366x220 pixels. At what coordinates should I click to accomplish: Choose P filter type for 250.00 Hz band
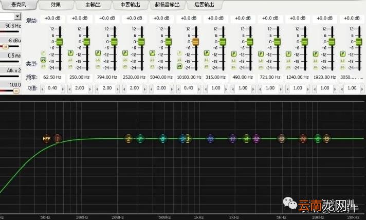tap(70, 53)
